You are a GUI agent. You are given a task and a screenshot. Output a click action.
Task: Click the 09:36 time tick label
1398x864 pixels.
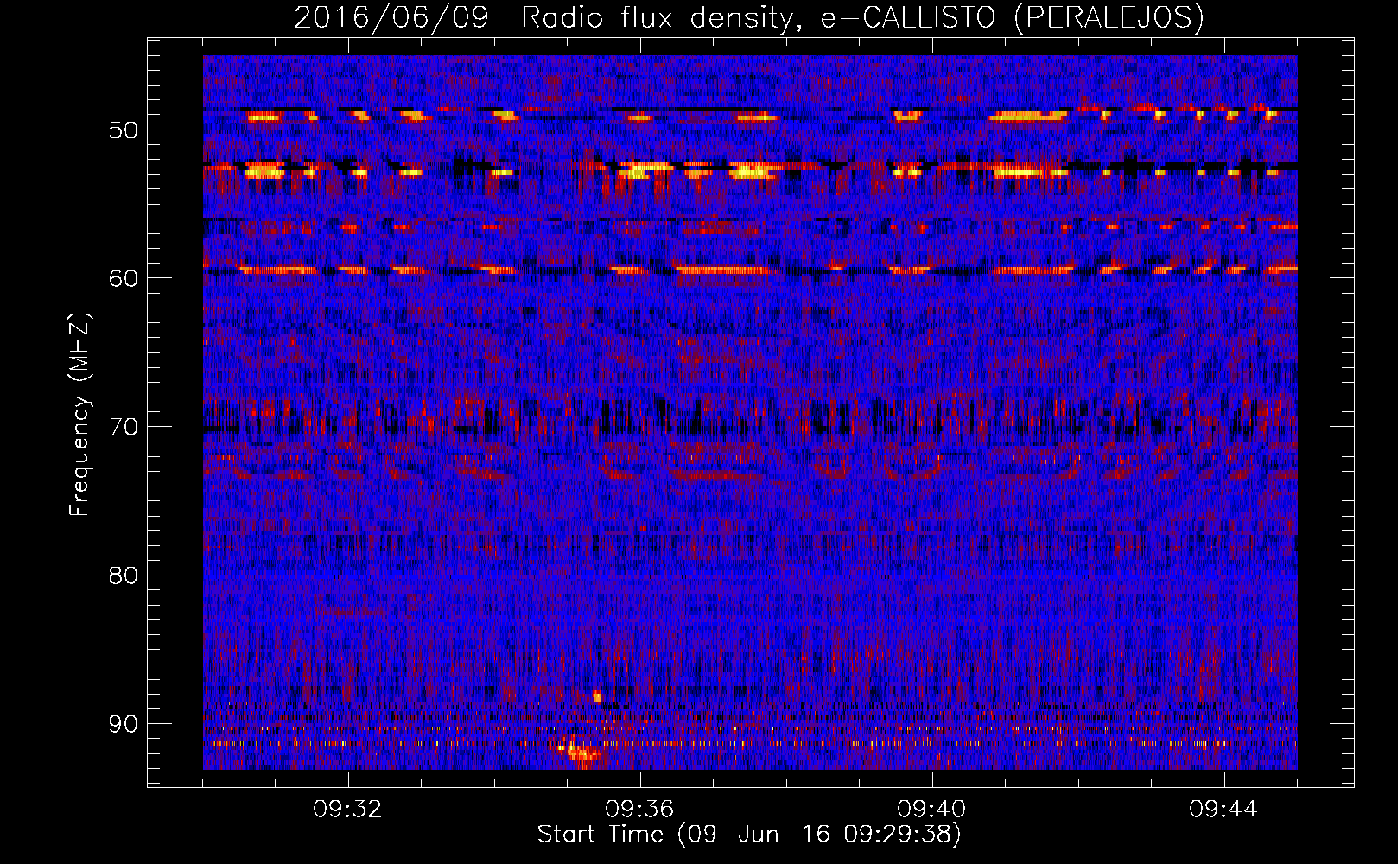pyautogui.click(x=640, y=810)
